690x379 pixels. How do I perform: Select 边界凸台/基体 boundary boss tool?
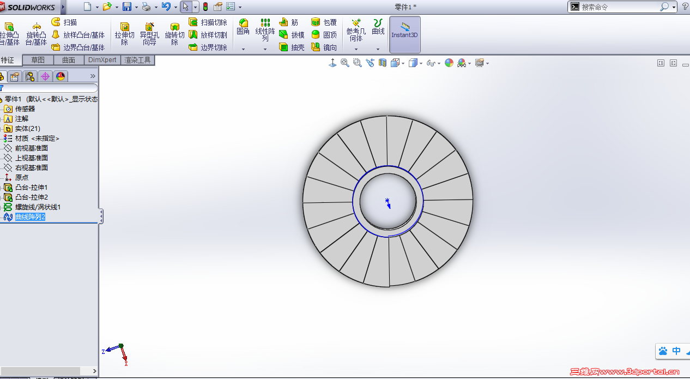[x=78, y=47]
